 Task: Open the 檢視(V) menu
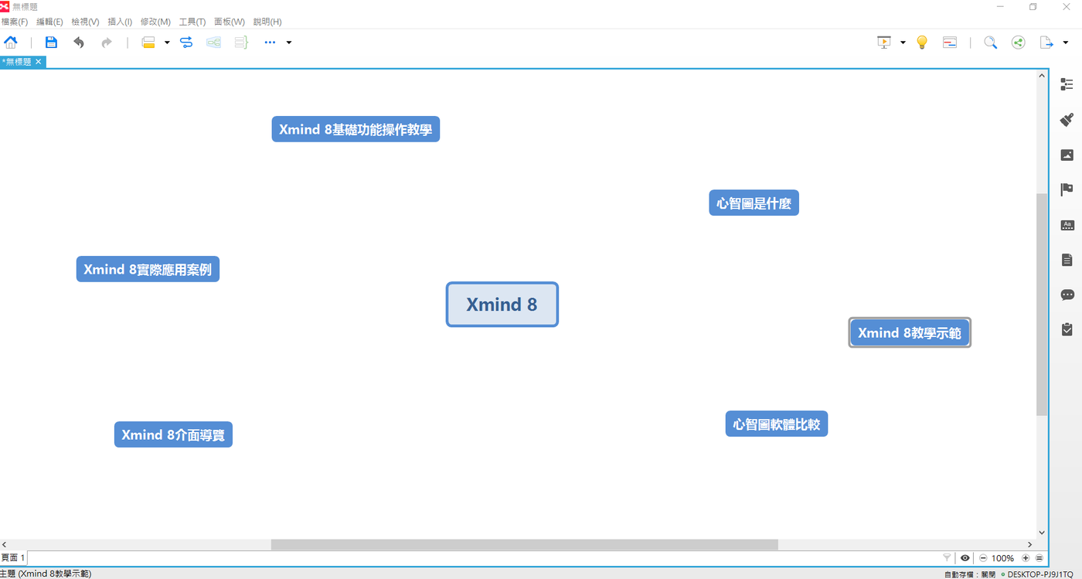point(85,22)
